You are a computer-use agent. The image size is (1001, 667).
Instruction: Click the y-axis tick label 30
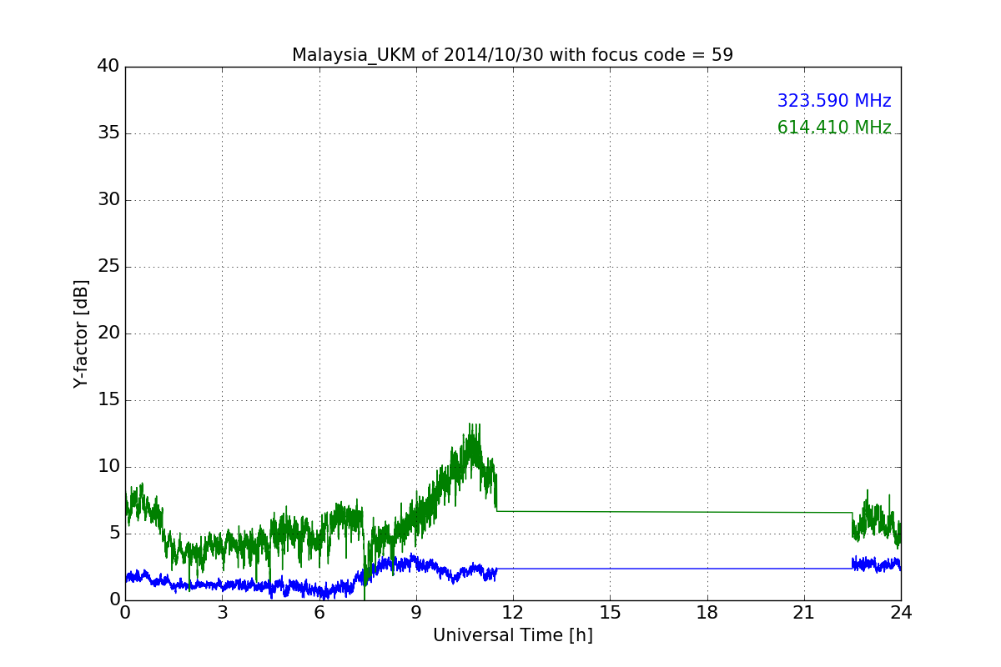pos(108,199)
